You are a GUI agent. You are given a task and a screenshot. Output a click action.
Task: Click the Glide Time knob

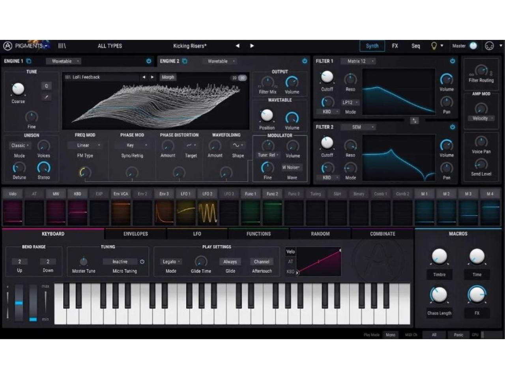click(201, 261)
